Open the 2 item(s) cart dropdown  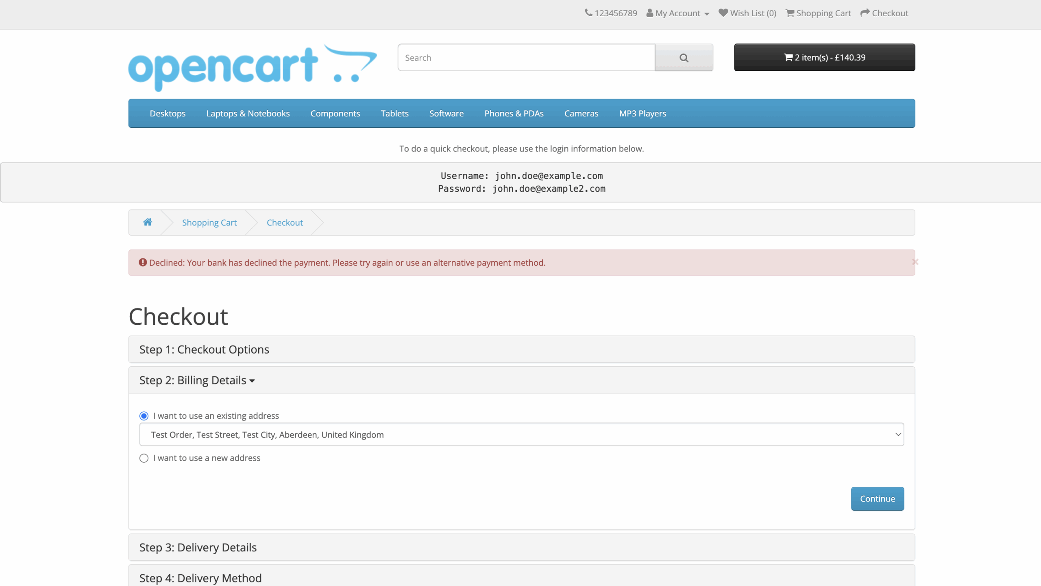(x=824, y=57)
